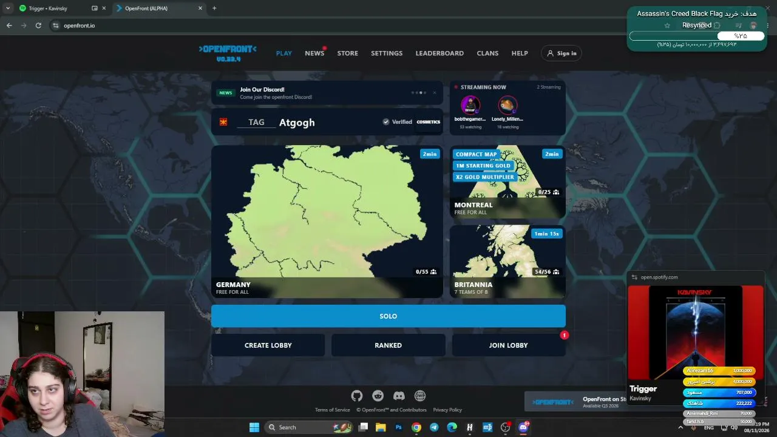777x437 pixels.
Task: Dismiss the Join Our Discord news banner
Action: (x=435, y=93)
